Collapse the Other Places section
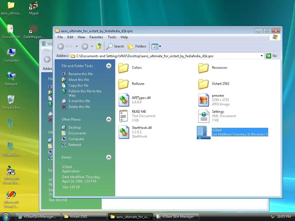 [109, 119]
